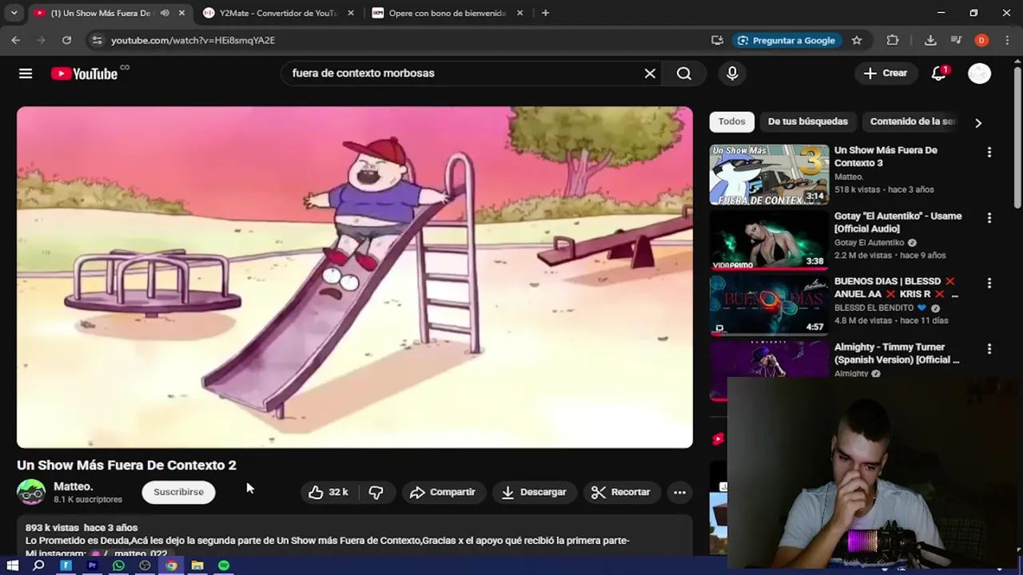Bookmark this page with the star
Screen dimensions: 1023x575
(x=857, y=40)
